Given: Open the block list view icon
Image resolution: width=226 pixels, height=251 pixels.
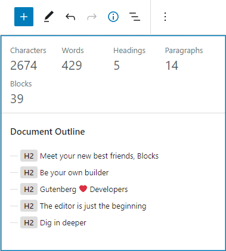Looking at the screenshot, I should tap(135, 17).
